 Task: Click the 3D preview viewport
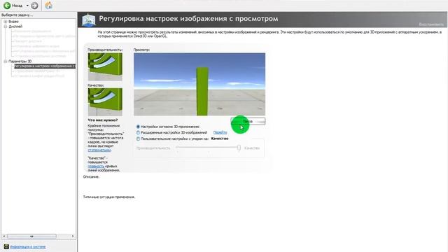(199, 84)
